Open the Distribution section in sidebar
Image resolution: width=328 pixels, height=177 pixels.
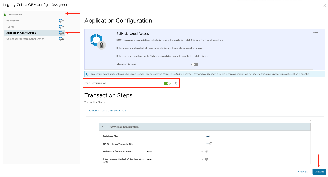coord(15,15)
